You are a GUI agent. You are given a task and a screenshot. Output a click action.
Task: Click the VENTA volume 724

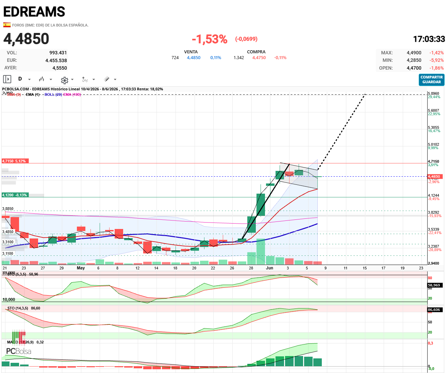point(175,58)
